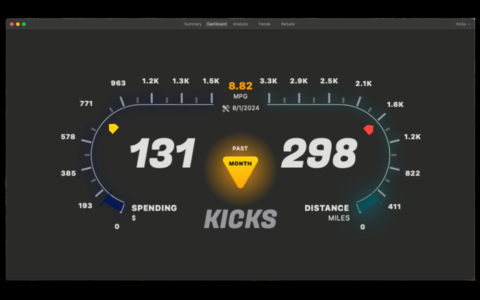Click the PAST label above MONTH

pos(240,149)
